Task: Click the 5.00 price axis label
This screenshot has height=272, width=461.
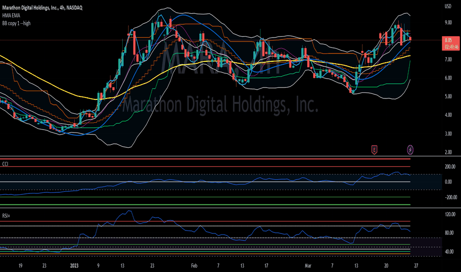Action: pyautogui.click(x=448, y=96)
